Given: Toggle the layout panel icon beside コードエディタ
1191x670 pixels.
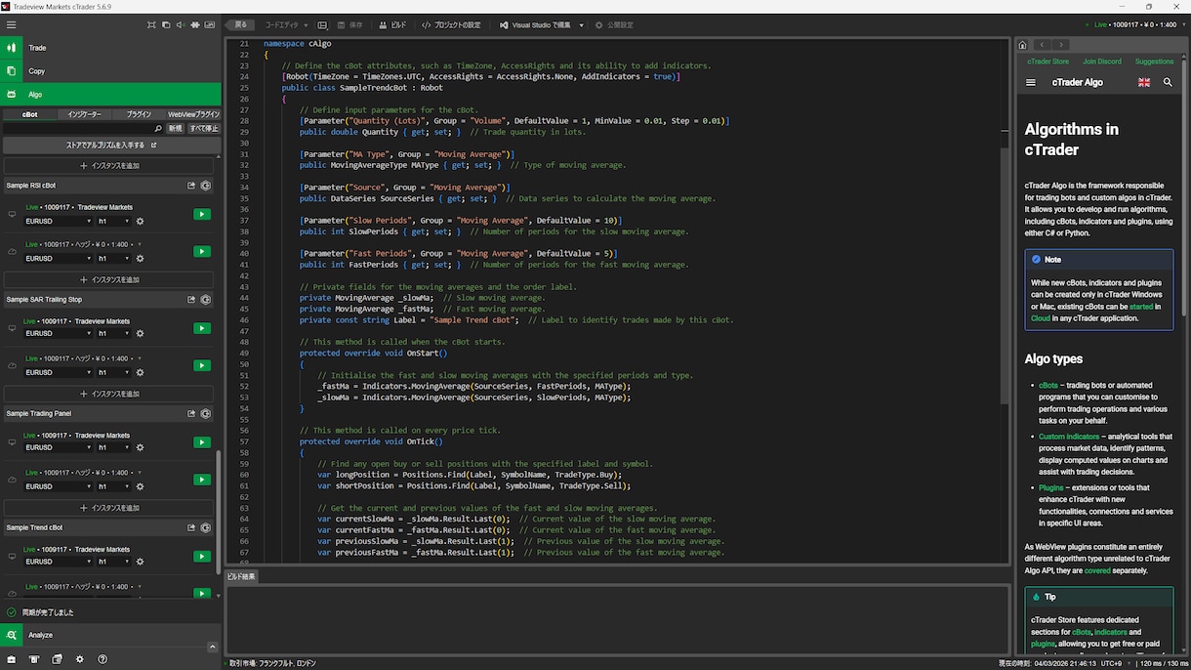Looking at the screenshot, I should pyautogui.click(x=323, y=25).
